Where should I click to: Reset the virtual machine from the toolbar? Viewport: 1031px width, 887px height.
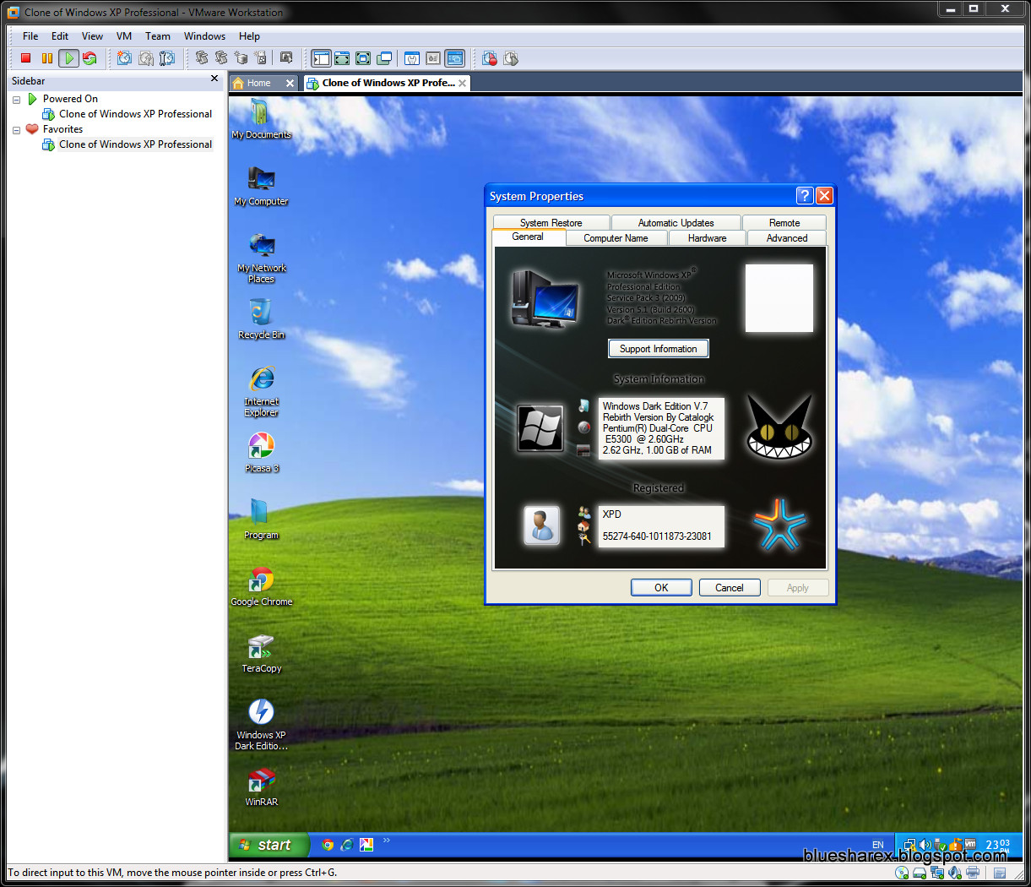(x=90, y=58)
